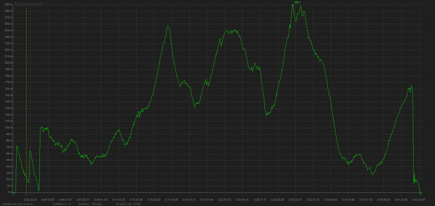
Task: Click the 0:13:35.06 time axis label
Action: pos(136,199)
